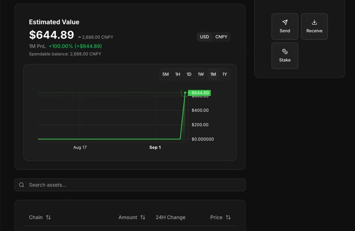
Task: Click the $200.00 axis label
Action: pyautogui.click(x=200, y=125)
